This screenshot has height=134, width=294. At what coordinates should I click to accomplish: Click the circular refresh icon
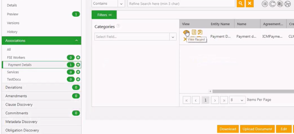coord(272,4)
